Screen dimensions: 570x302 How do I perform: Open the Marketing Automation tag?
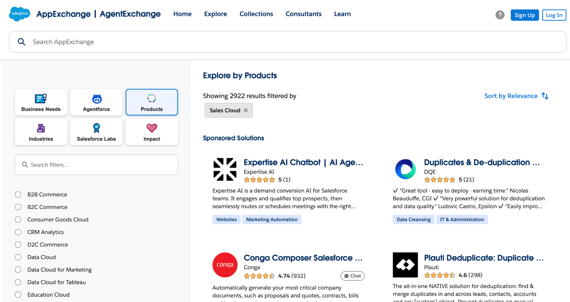[x=271, y=219]
